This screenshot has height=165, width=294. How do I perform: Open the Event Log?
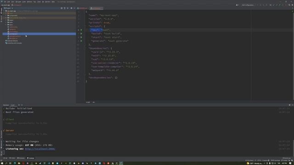point(287,158)
